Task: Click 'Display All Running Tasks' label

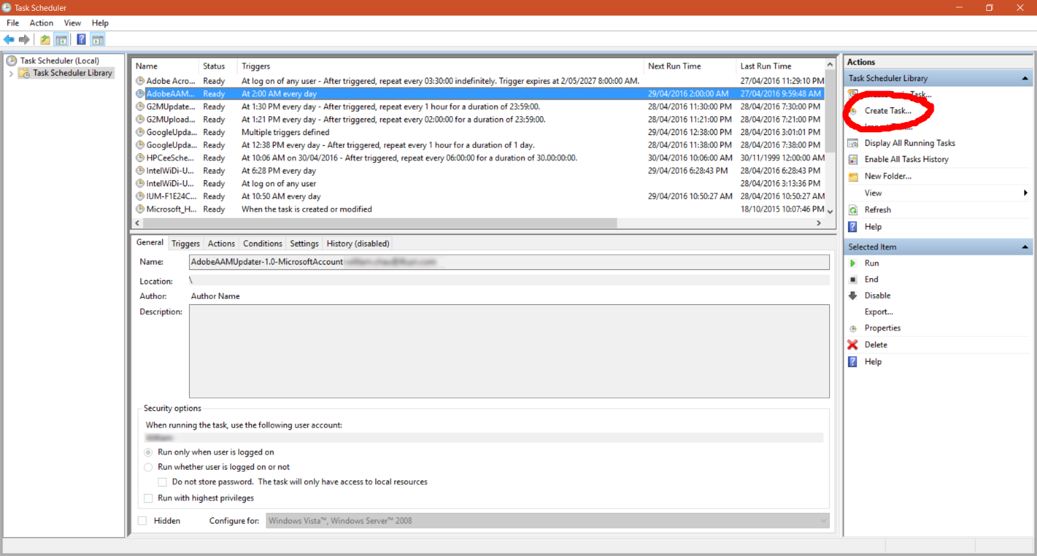Action: 910,143
